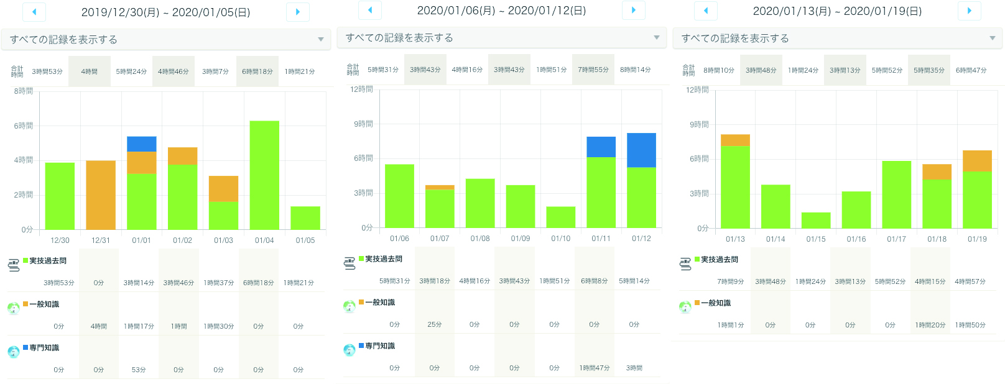The width and height of the screenshot is (1005, 384).
Task: Click total time 8時間14分 in header
Action: (636, 70)
